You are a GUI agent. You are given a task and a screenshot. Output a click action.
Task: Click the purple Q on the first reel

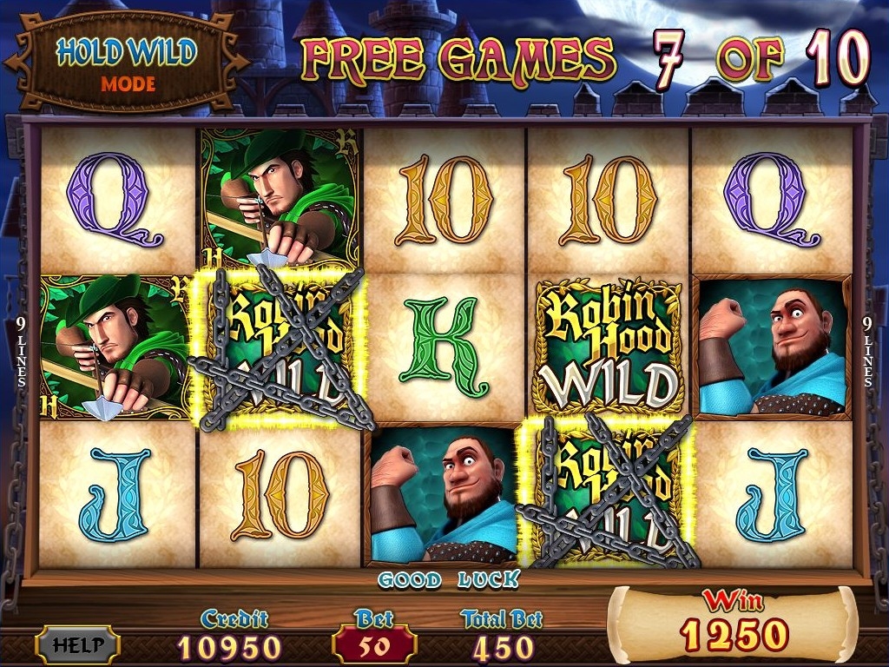(x=115, y=199)
